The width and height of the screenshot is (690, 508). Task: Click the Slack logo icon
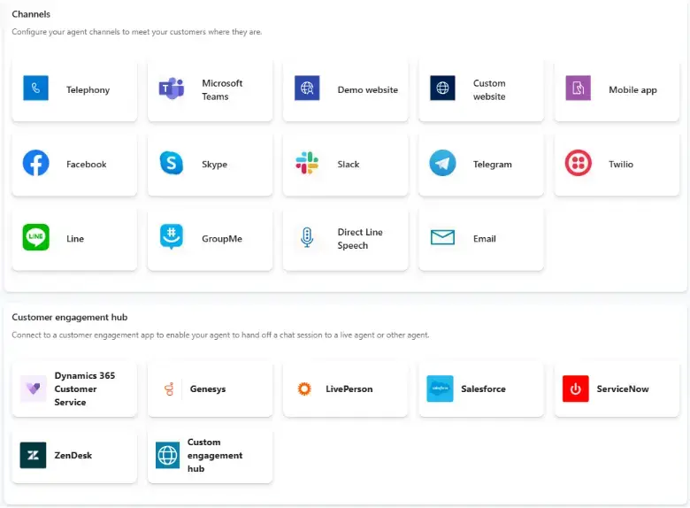307,163
